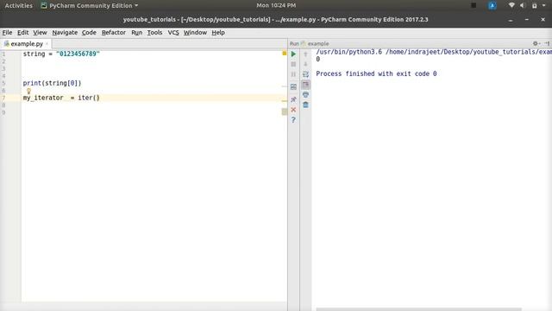
Task: Clear all console output with trash icon
Action: 305,105
